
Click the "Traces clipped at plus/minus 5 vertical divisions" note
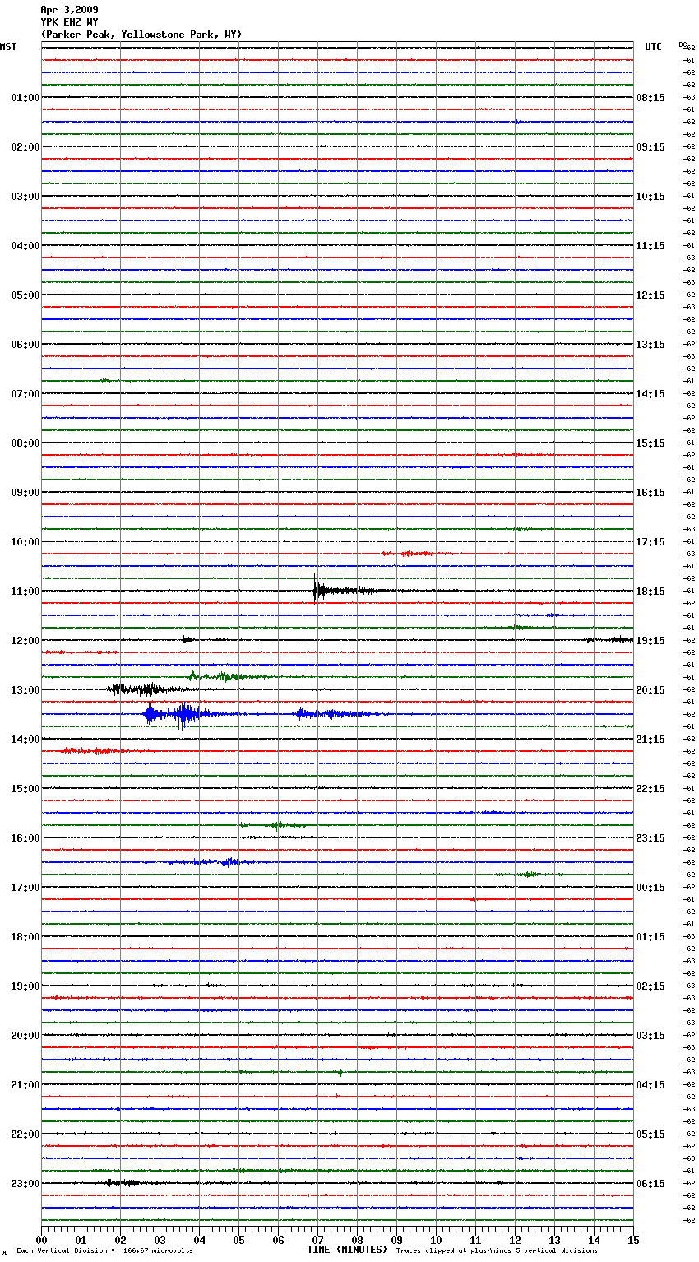[497, 1251]
